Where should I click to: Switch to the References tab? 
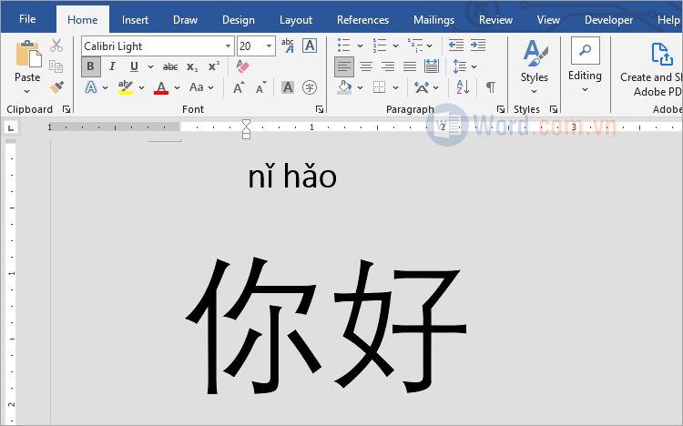[x=362, y=20]
